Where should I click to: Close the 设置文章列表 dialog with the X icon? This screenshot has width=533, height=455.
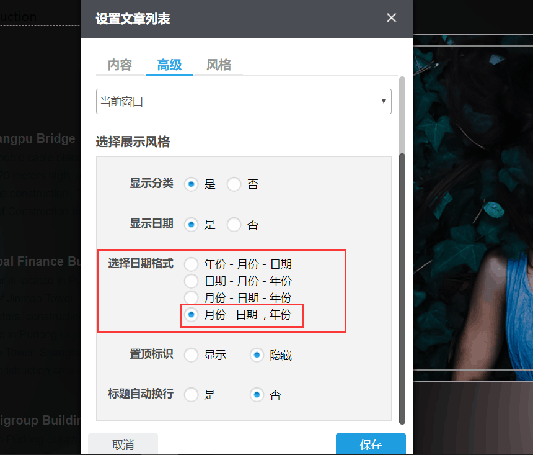click(391, 18)
